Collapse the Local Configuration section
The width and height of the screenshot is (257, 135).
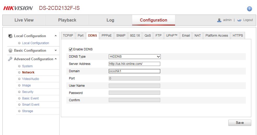click(56, 36)
